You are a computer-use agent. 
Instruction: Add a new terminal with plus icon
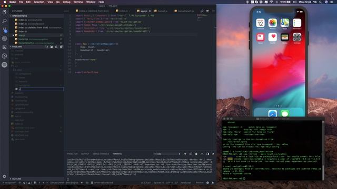point(185,154)
